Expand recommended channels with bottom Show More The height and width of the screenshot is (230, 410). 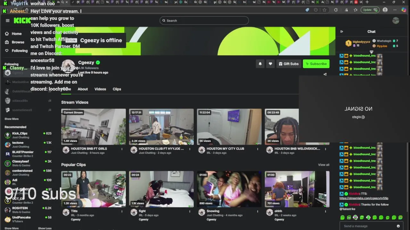[x=12, y=228]
